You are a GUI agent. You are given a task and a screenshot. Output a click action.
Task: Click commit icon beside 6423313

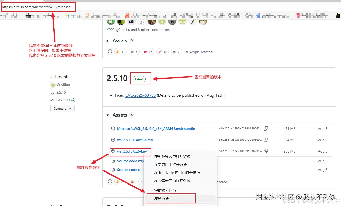53,100
